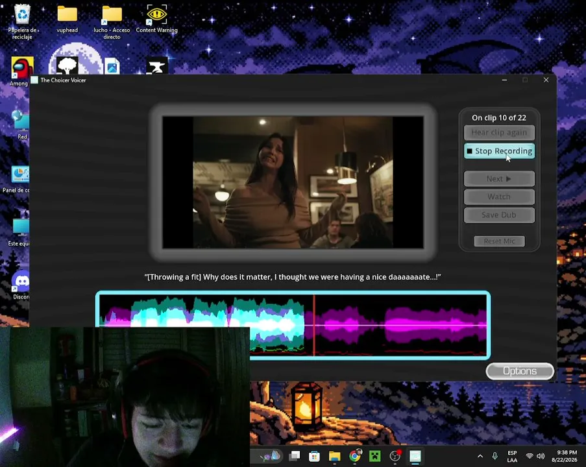
Task: Click the microphone tray icon
Action: [x=494, y=456]
